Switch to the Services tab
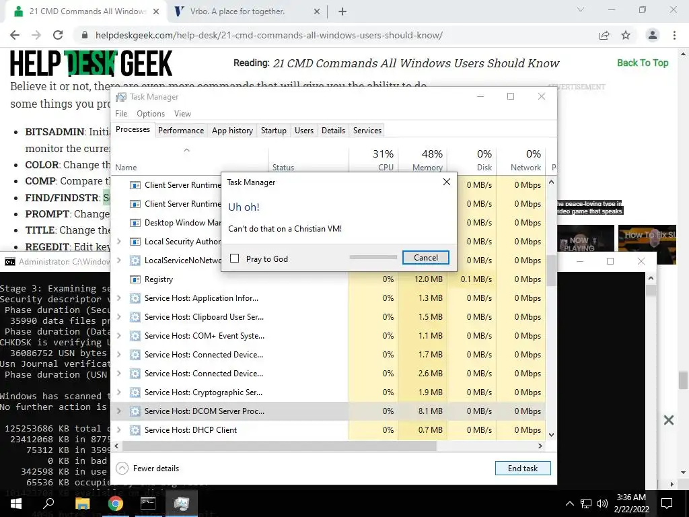 [367, 131]
